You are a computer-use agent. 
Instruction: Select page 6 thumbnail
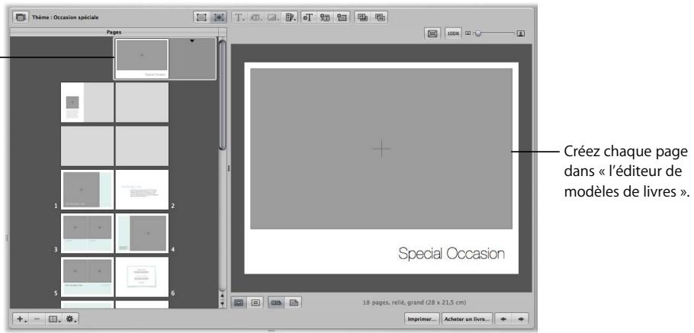click(142, 277)
